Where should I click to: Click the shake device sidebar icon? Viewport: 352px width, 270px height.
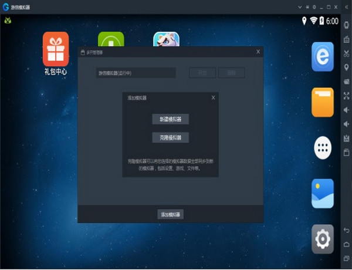coord(346,25)
